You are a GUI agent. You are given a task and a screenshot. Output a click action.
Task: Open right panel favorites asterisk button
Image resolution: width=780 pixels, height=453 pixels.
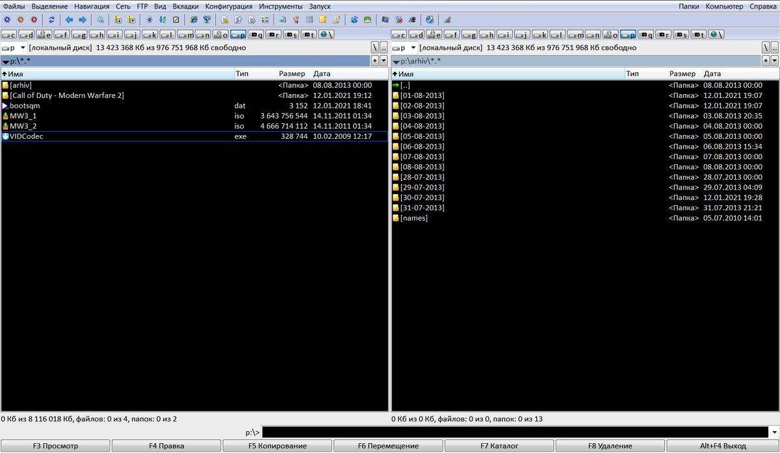(765, 60)
